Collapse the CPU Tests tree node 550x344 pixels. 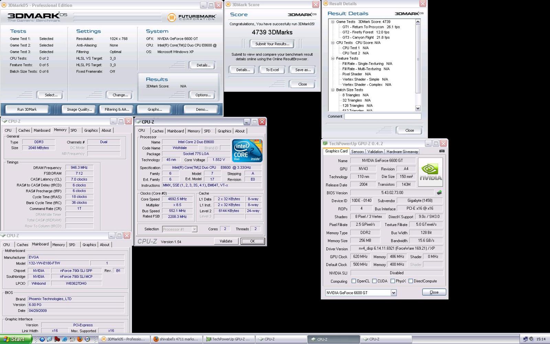click(x=333, y=43)
